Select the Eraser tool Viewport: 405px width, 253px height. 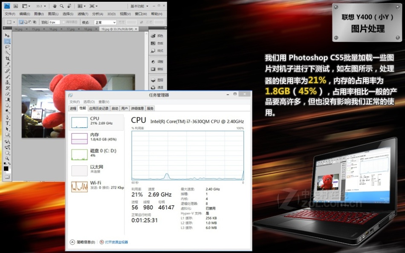click(x=7, y=93)
